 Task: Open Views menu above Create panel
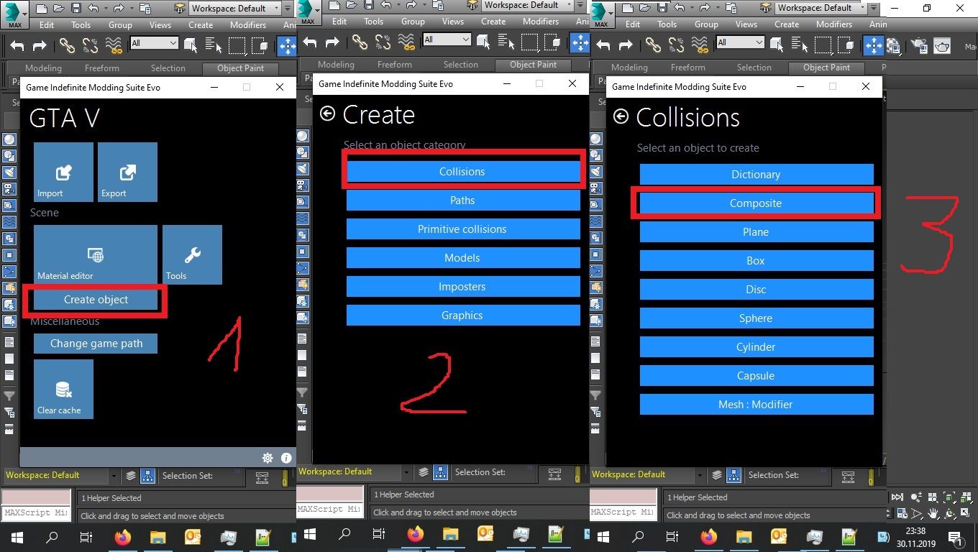(x=453, y=22)
